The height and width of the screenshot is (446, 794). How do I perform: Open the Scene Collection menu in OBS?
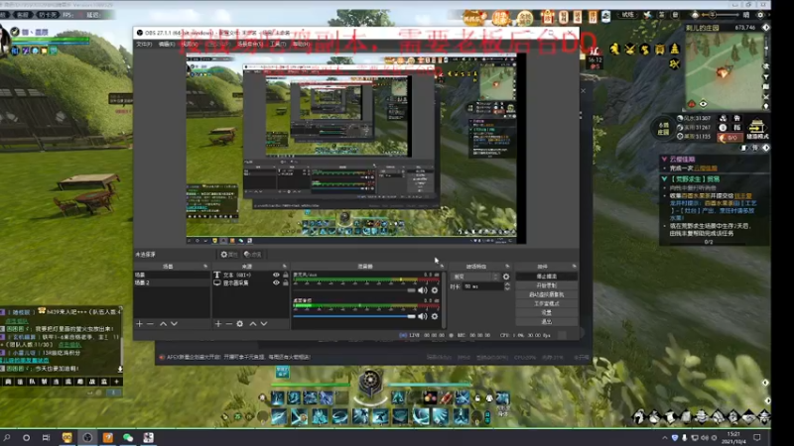click(250, 45)
